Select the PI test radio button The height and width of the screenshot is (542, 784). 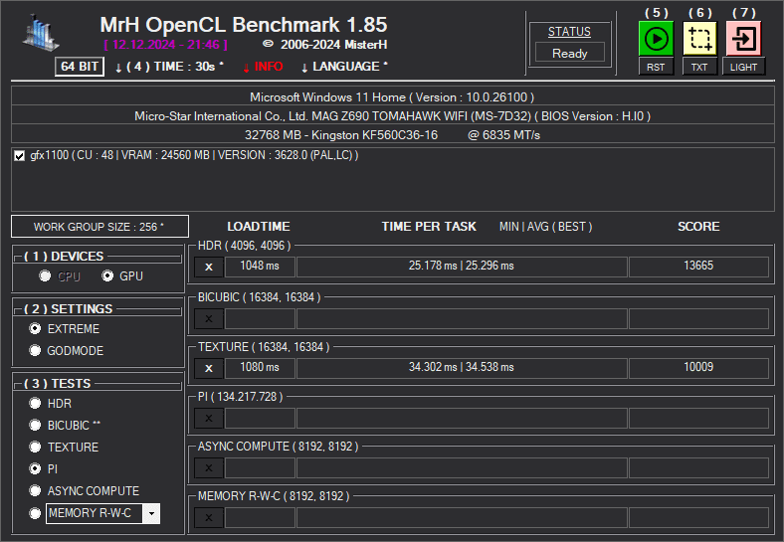click(35, 468)
